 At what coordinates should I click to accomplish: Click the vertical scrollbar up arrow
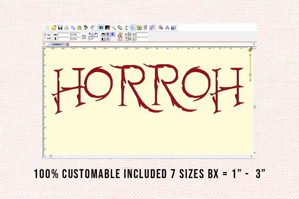tap(255, 49)
